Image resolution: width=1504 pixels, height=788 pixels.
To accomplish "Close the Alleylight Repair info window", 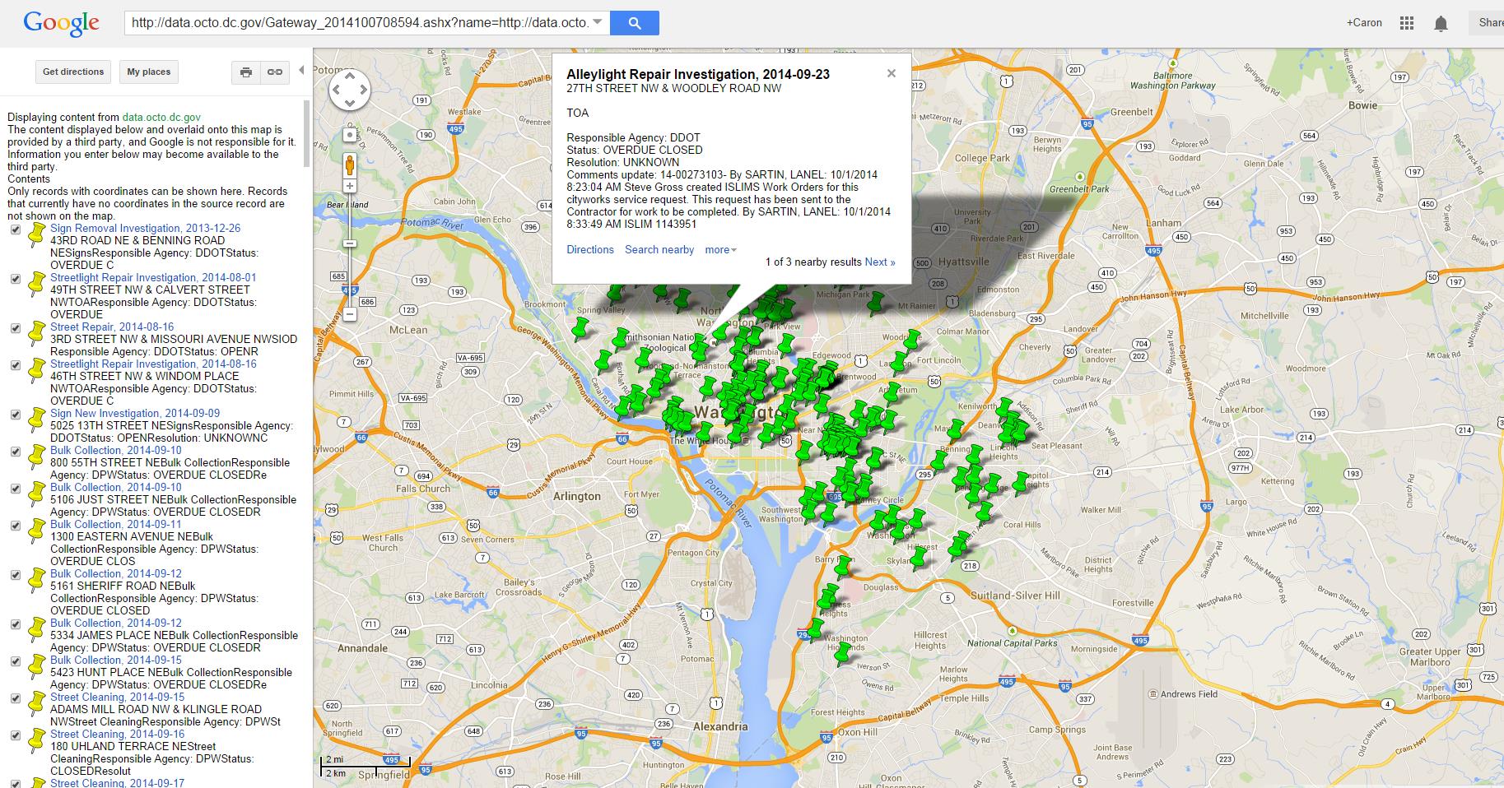I will click(891, 73).
